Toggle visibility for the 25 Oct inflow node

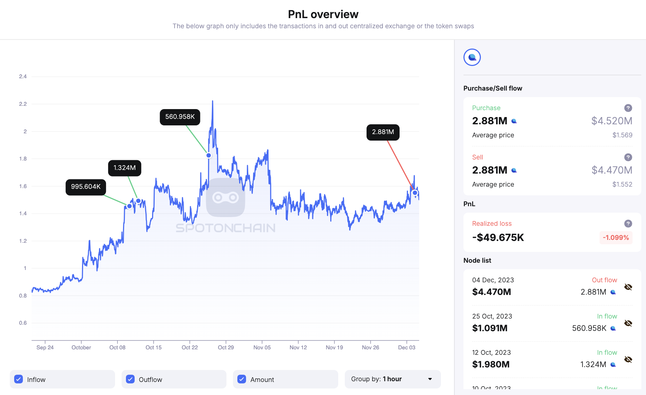627,323
